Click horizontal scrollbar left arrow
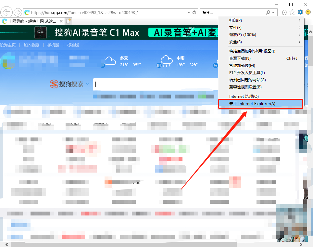This screenshot has height=247, width=313. coord(7,245)
